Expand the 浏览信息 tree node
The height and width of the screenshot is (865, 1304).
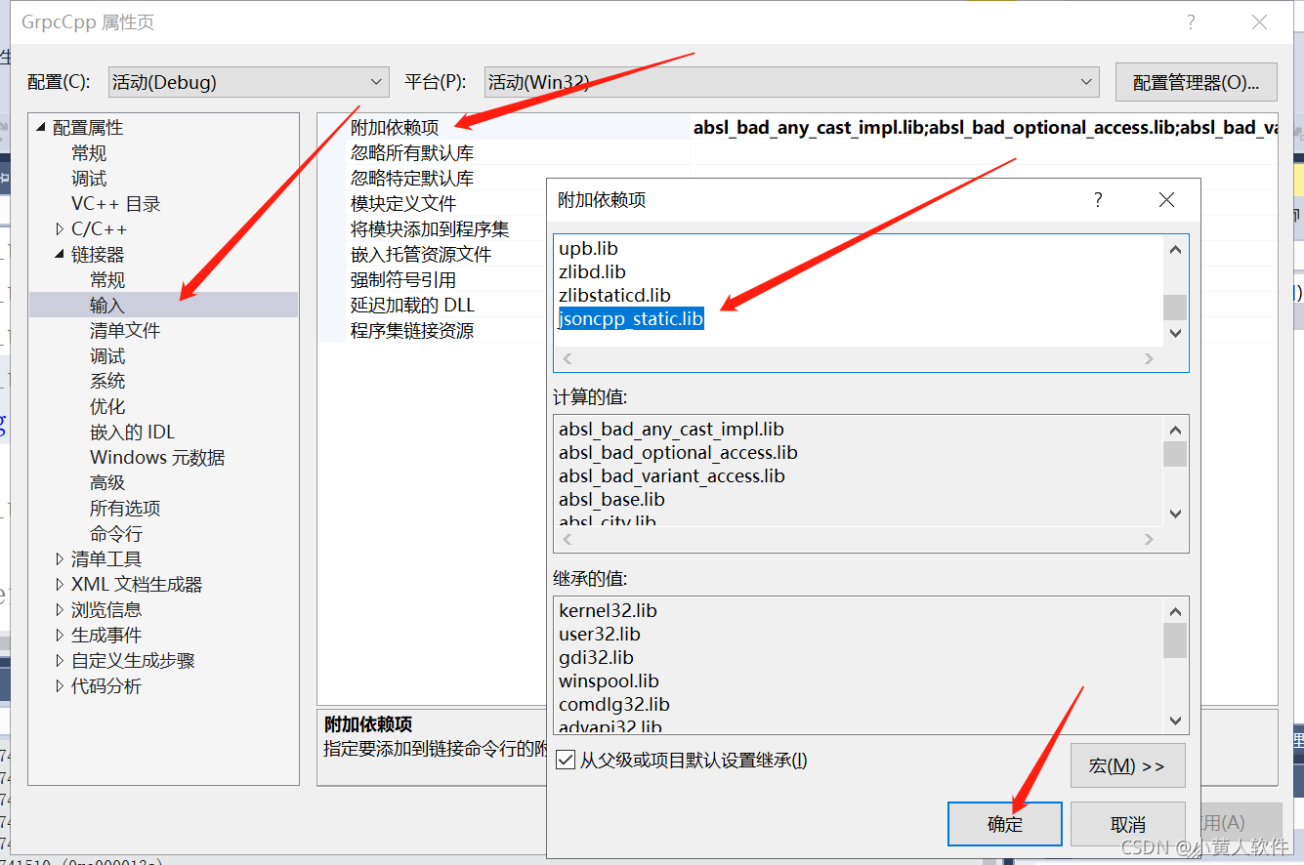click(x=59, y=609)
